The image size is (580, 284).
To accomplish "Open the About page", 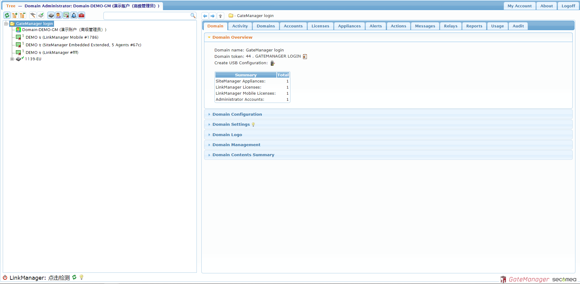I will click(546, 6).
